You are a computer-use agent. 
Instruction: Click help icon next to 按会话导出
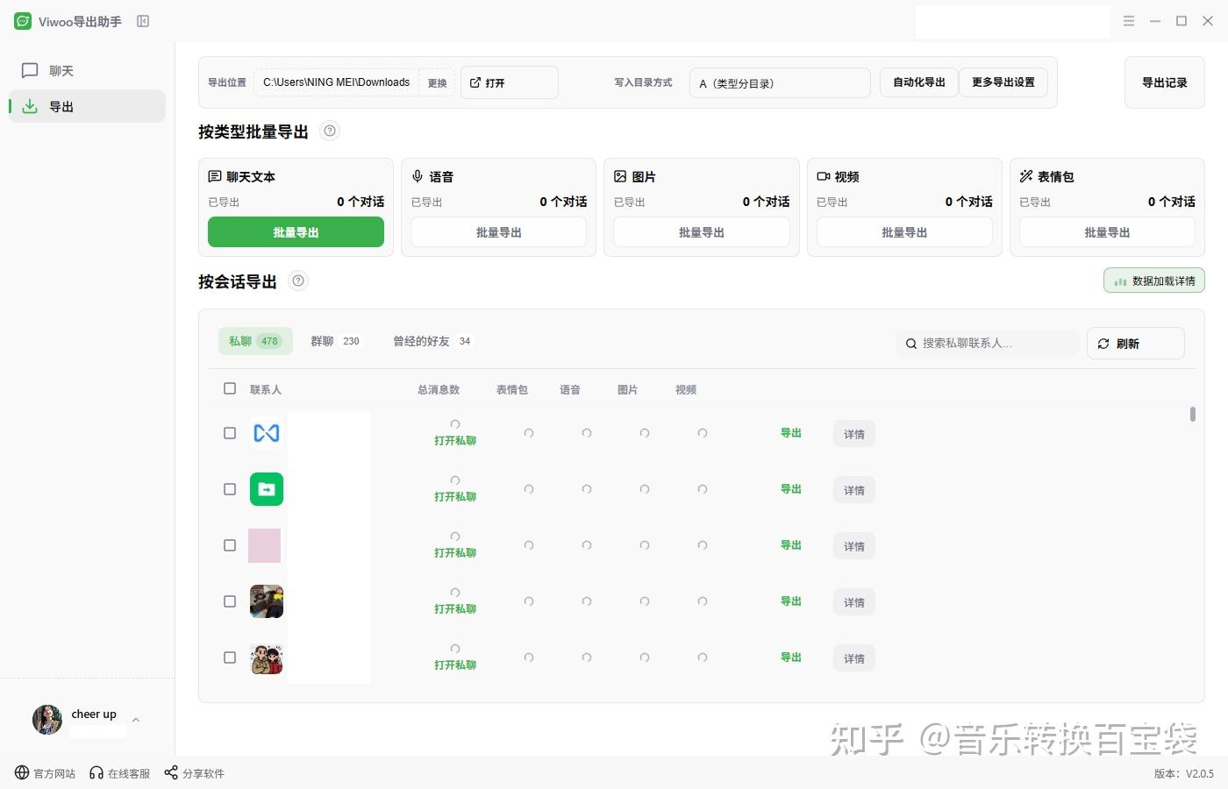tap(298, 281)
